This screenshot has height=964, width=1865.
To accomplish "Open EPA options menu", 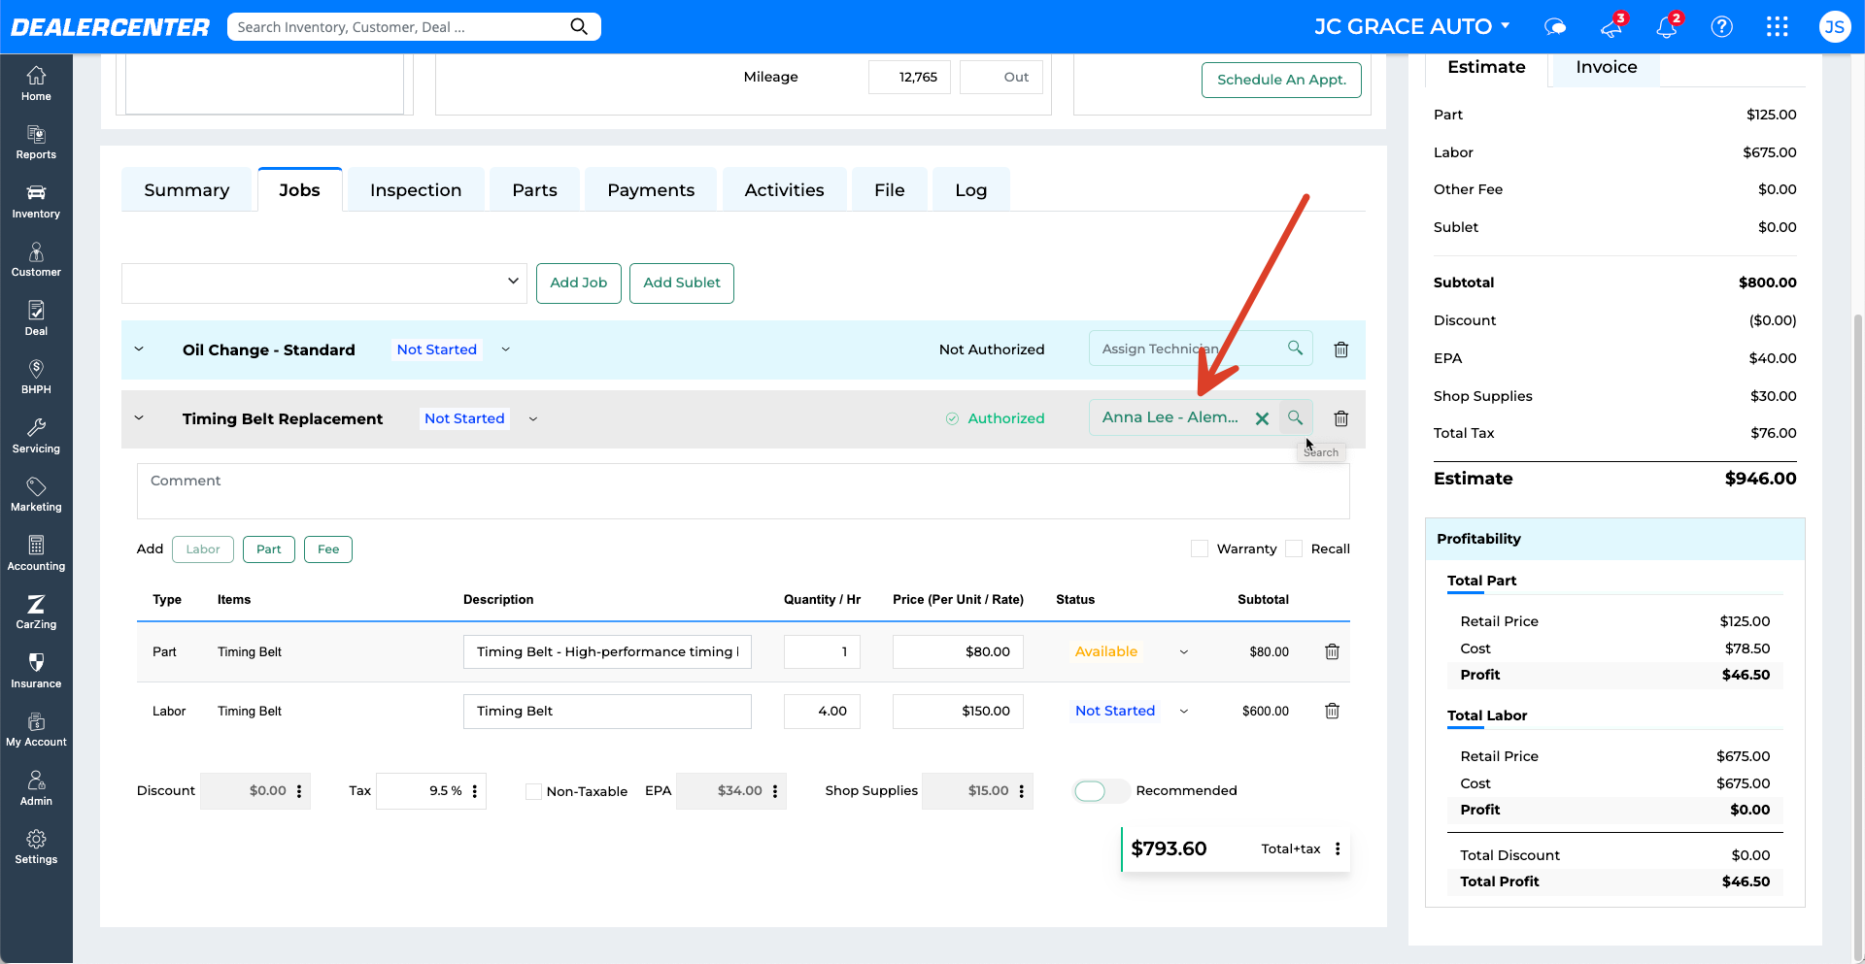I will click(x=775, y=791).
